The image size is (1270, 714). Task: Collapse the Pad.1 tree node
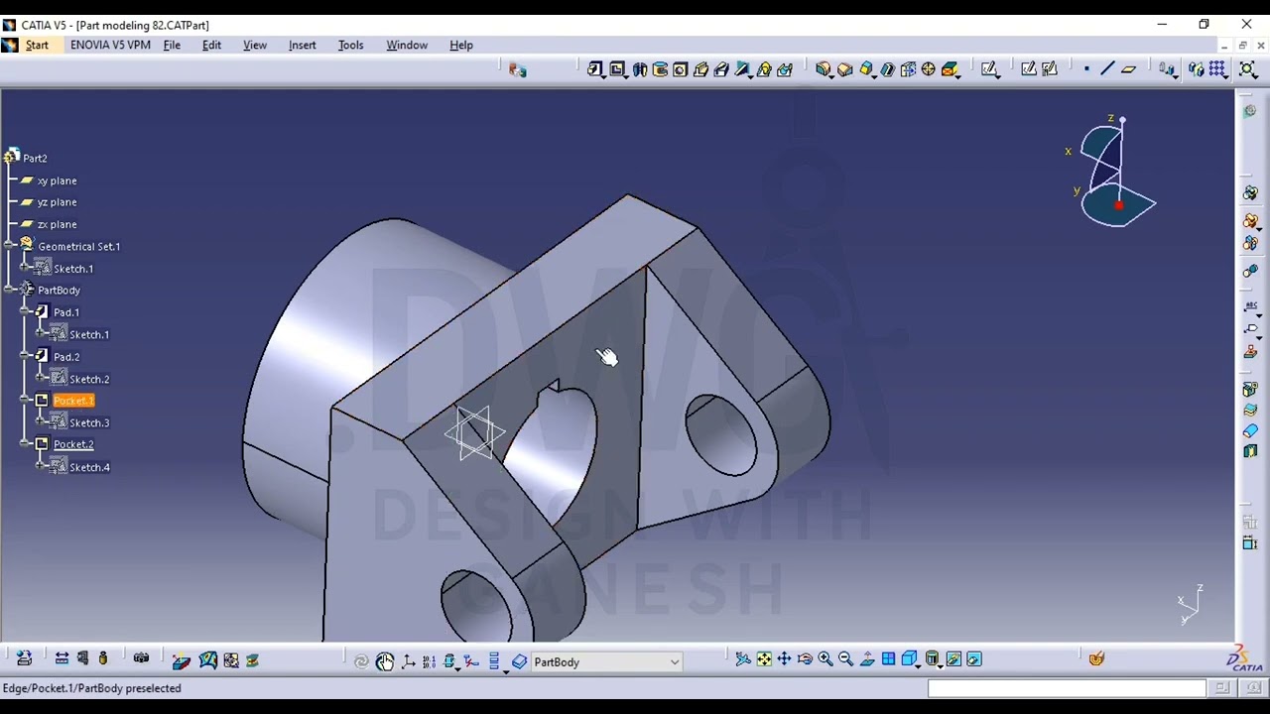(x=27, y=312)
